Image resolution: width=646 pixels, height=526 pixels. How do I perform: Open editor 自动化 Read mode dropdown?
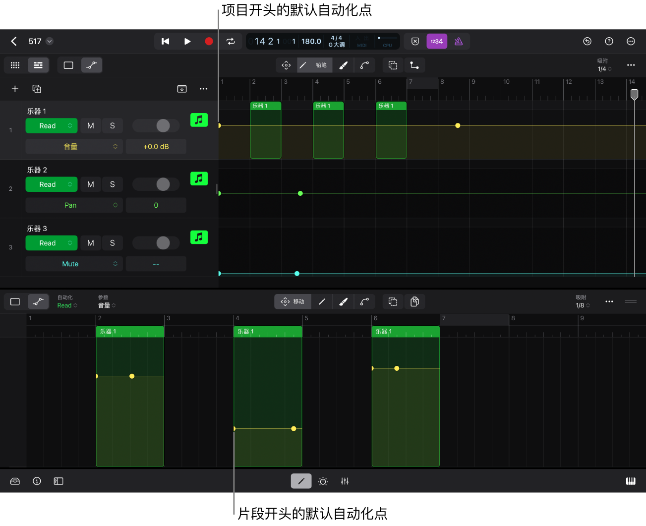(67, 301)
